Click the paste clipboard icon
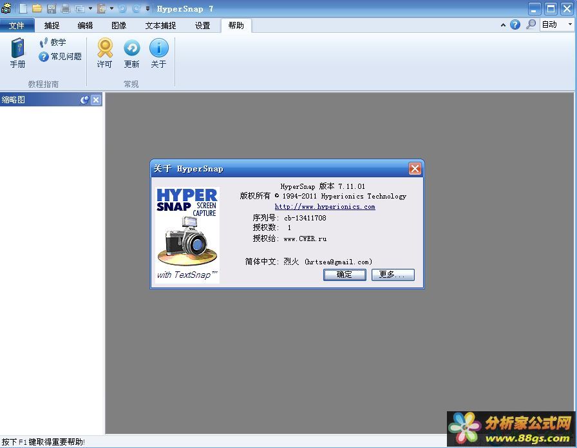The width and height of the screenshot is (577, 448). click(101, 8)
